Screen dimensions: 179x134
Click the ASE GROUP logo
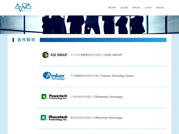[x=54, y=55]
